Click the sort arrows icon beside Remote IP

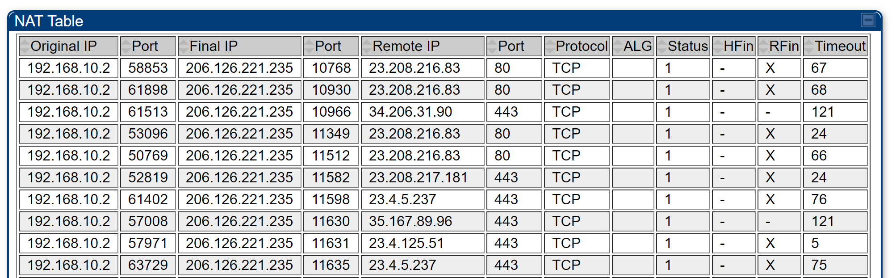click(366, 46)
